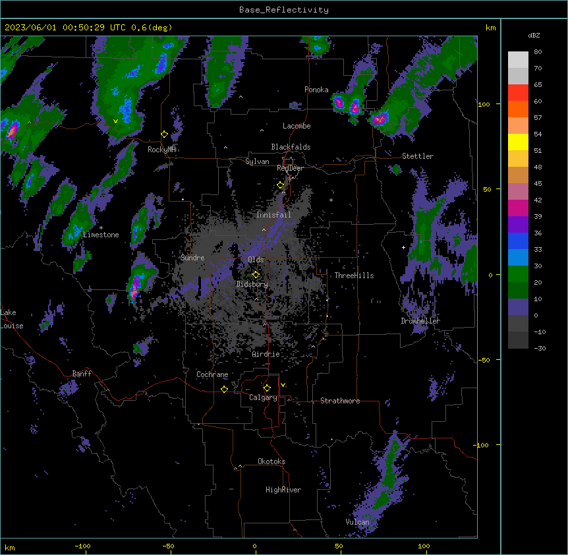Click the Okotoks town label
This screenshot has width=568, height=555.
[271, 461]
